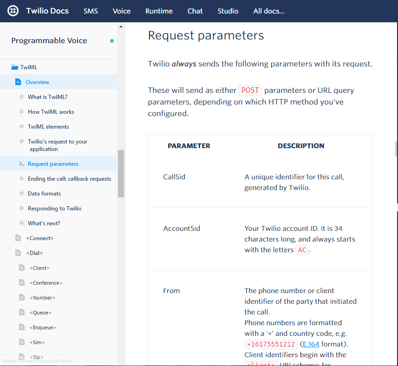Open the <Connect> doc page

pos(40,238)
